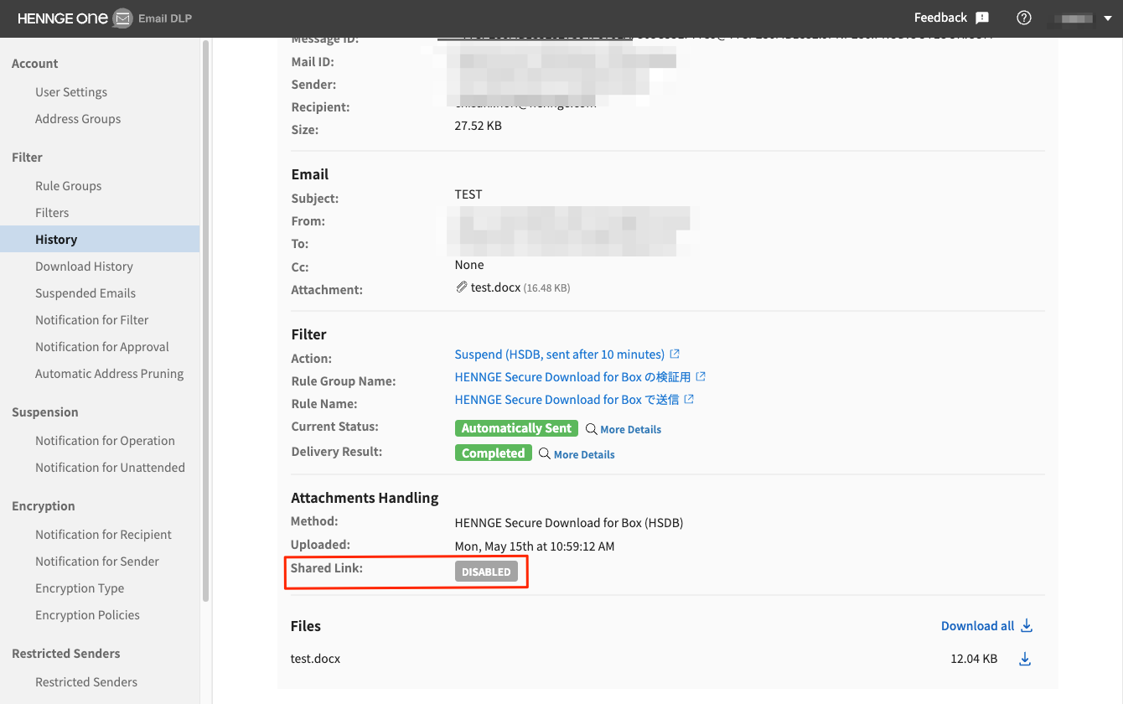Click the test.docx file name under Files
1123x704 pixels.
(x=315, y=659)
